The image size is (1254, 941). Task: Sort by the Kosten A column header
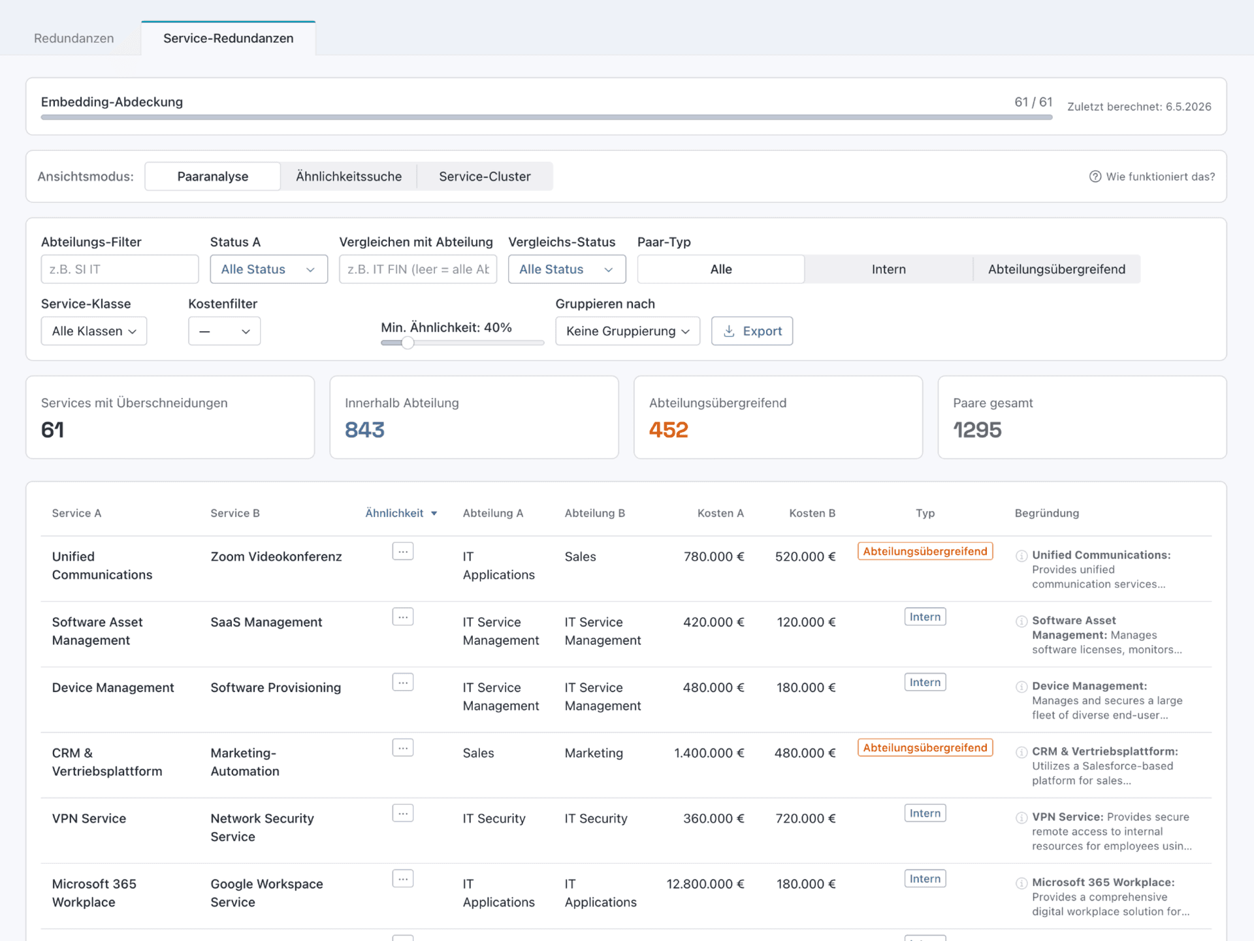[x=720, y=514]
